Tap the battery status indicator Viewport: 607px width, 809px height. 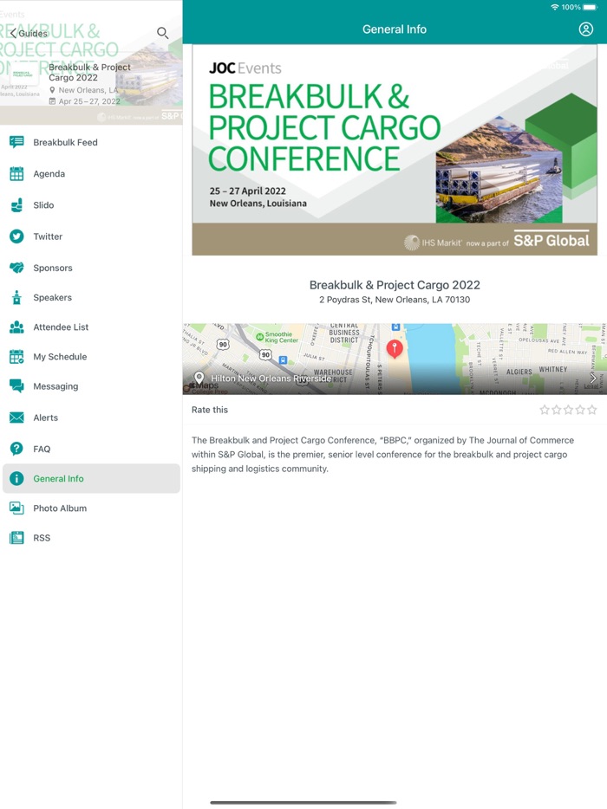pyautogui.click(x=590, y=7)
